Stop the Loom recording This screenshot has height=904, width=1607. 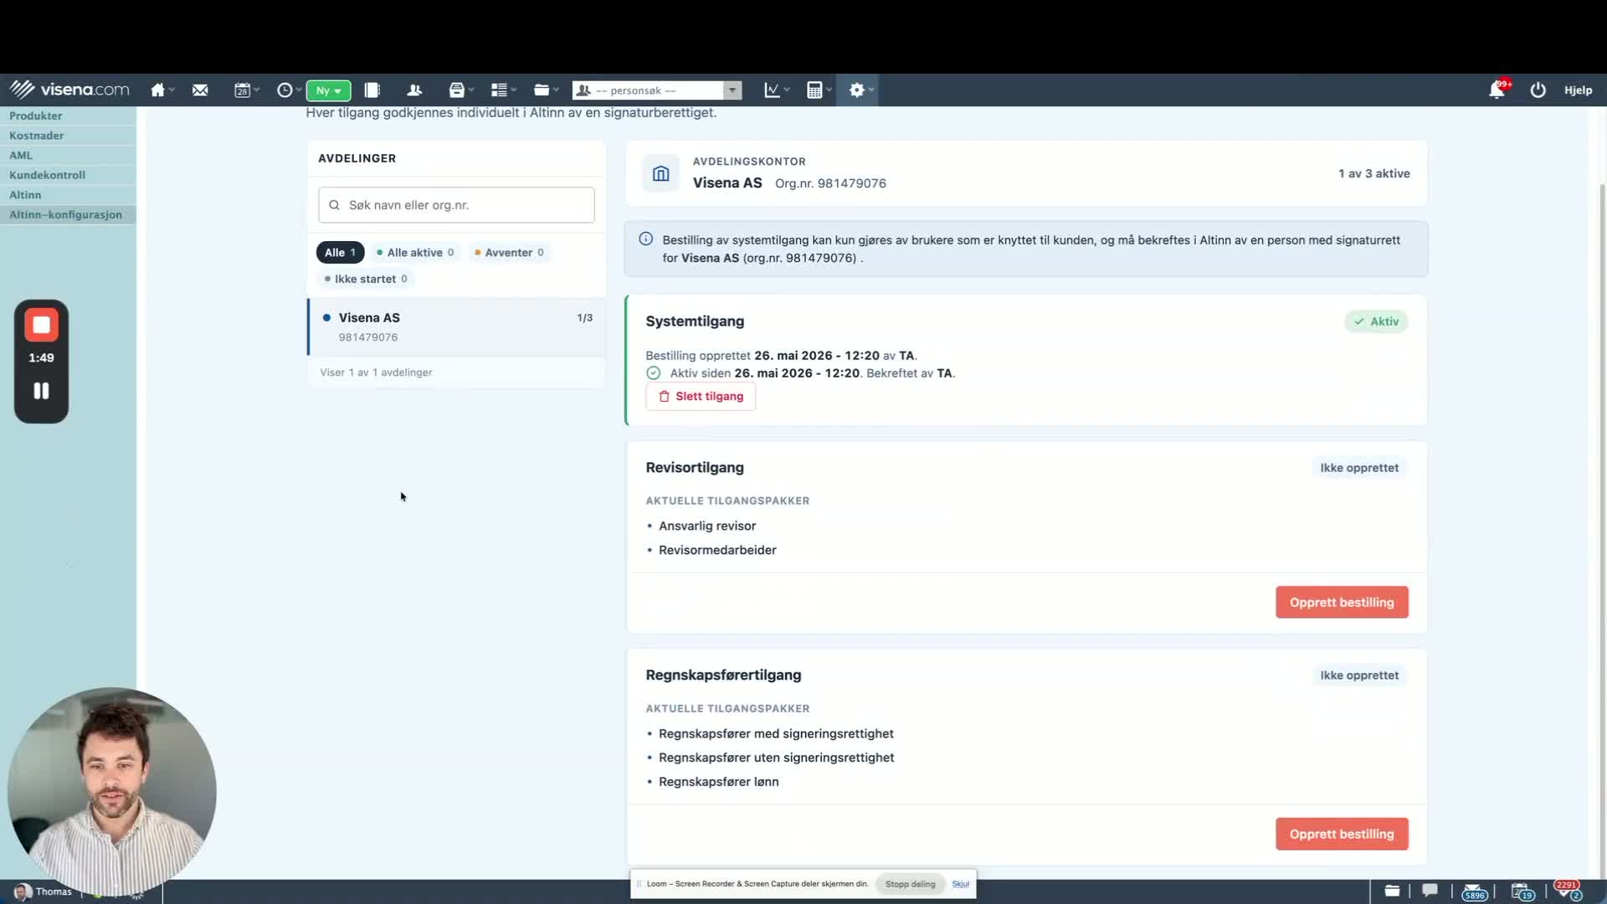click(x=41, y=325)
